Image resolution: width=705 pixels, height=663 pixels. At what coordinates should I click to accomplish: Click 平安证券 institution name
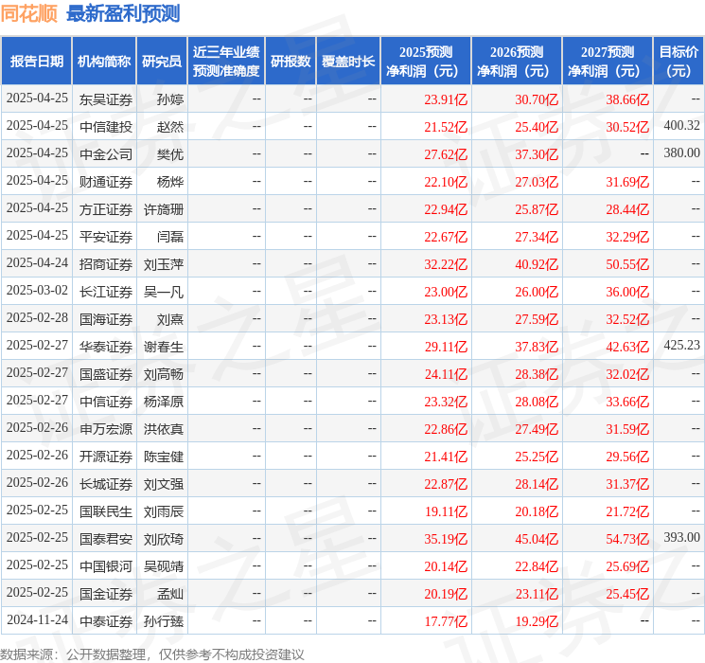(106, 237)
